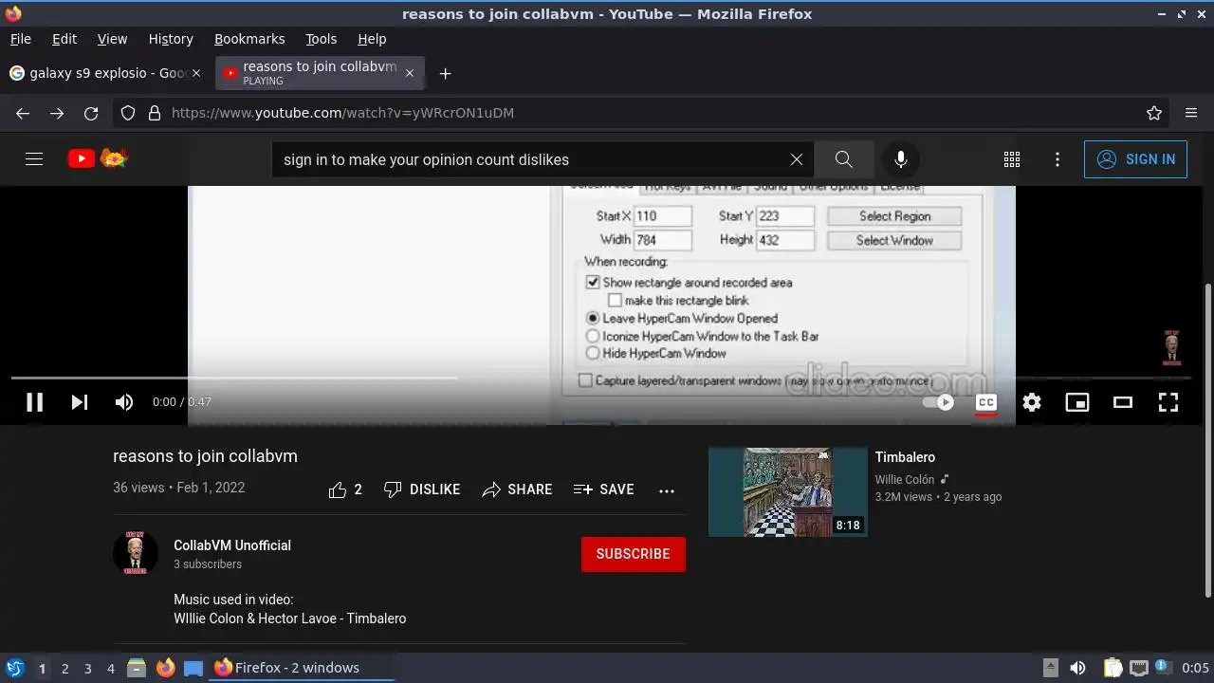Open the View menu
The width and height of the screenshot is (1214, 683).
112,39
